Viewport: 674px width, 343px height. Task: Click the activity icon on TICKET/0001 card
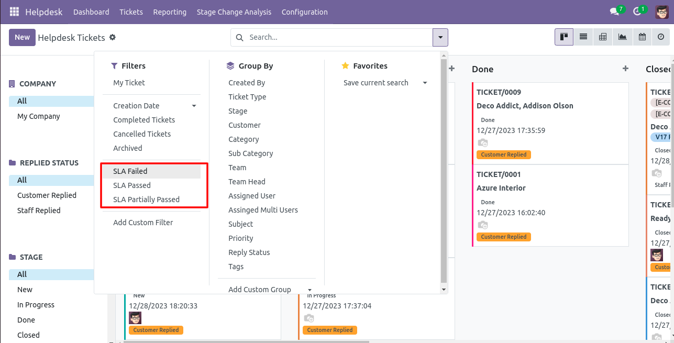pyautogui.click(x=482, y=225)
